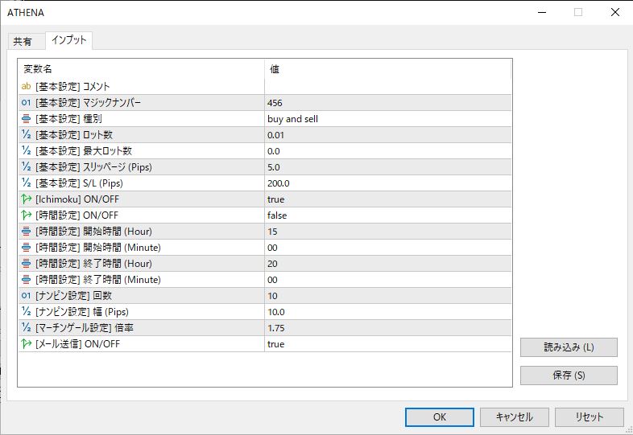The width and height of the screenshot is (633, 435).
Task: Toggle the [メール送信] ON/OFF true value
Action: [387, 344]
